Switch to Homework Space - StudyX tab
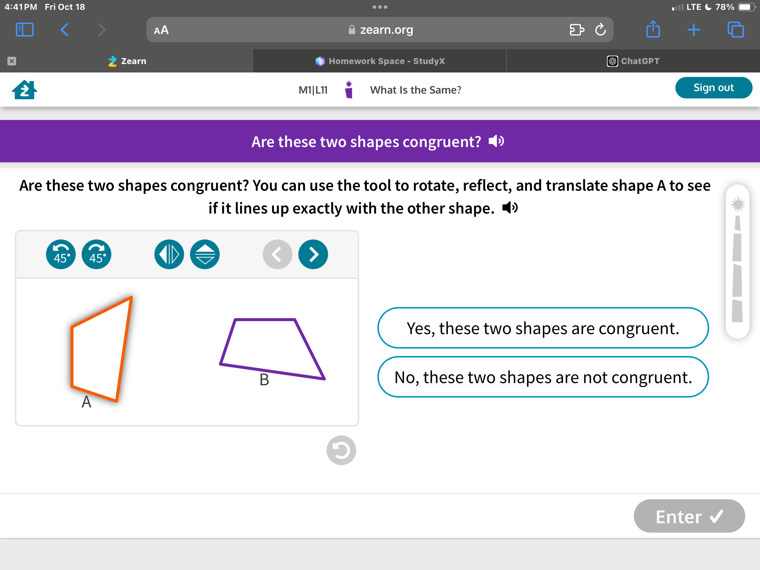This screenshot has width=760, height=570. click(380, 61)
